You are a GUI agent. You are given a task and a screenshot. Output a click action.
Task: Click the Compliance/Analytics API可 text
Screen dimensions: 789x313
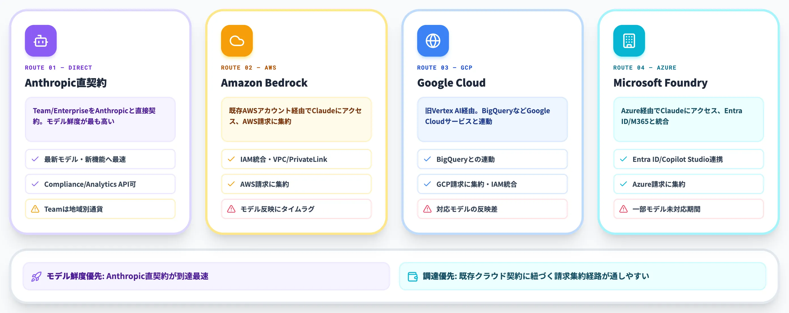[90, 184]
